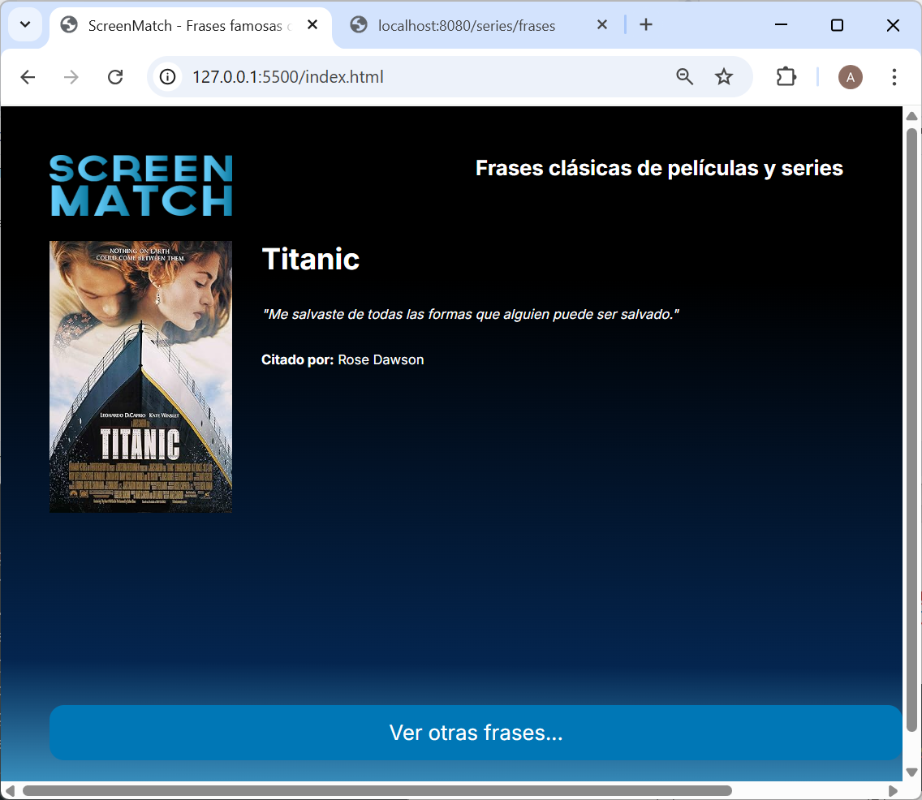Click the horizontal scrollbar right arrow
The image size is (922, 800).
(893, 790)
